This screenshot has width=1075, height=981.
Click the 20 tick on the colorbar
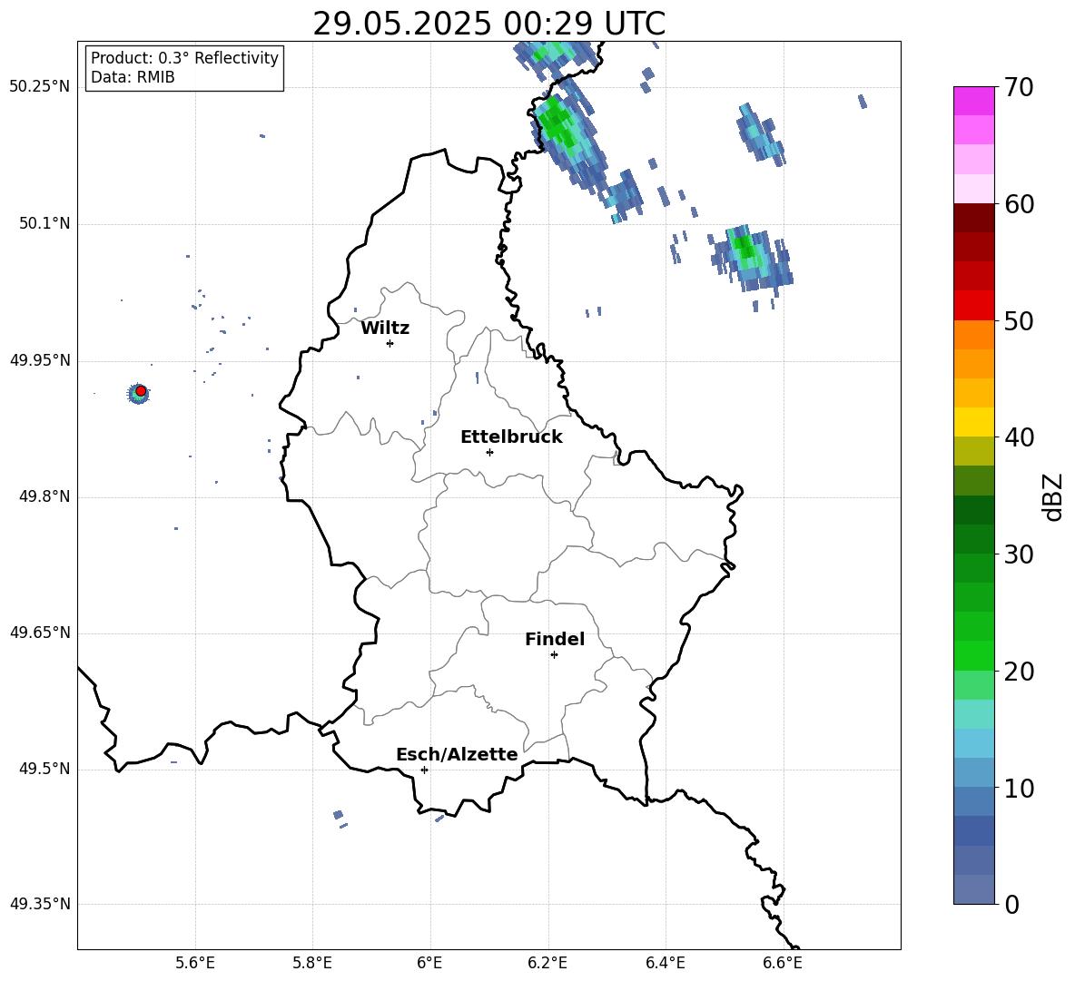[x=1019, y=672]
